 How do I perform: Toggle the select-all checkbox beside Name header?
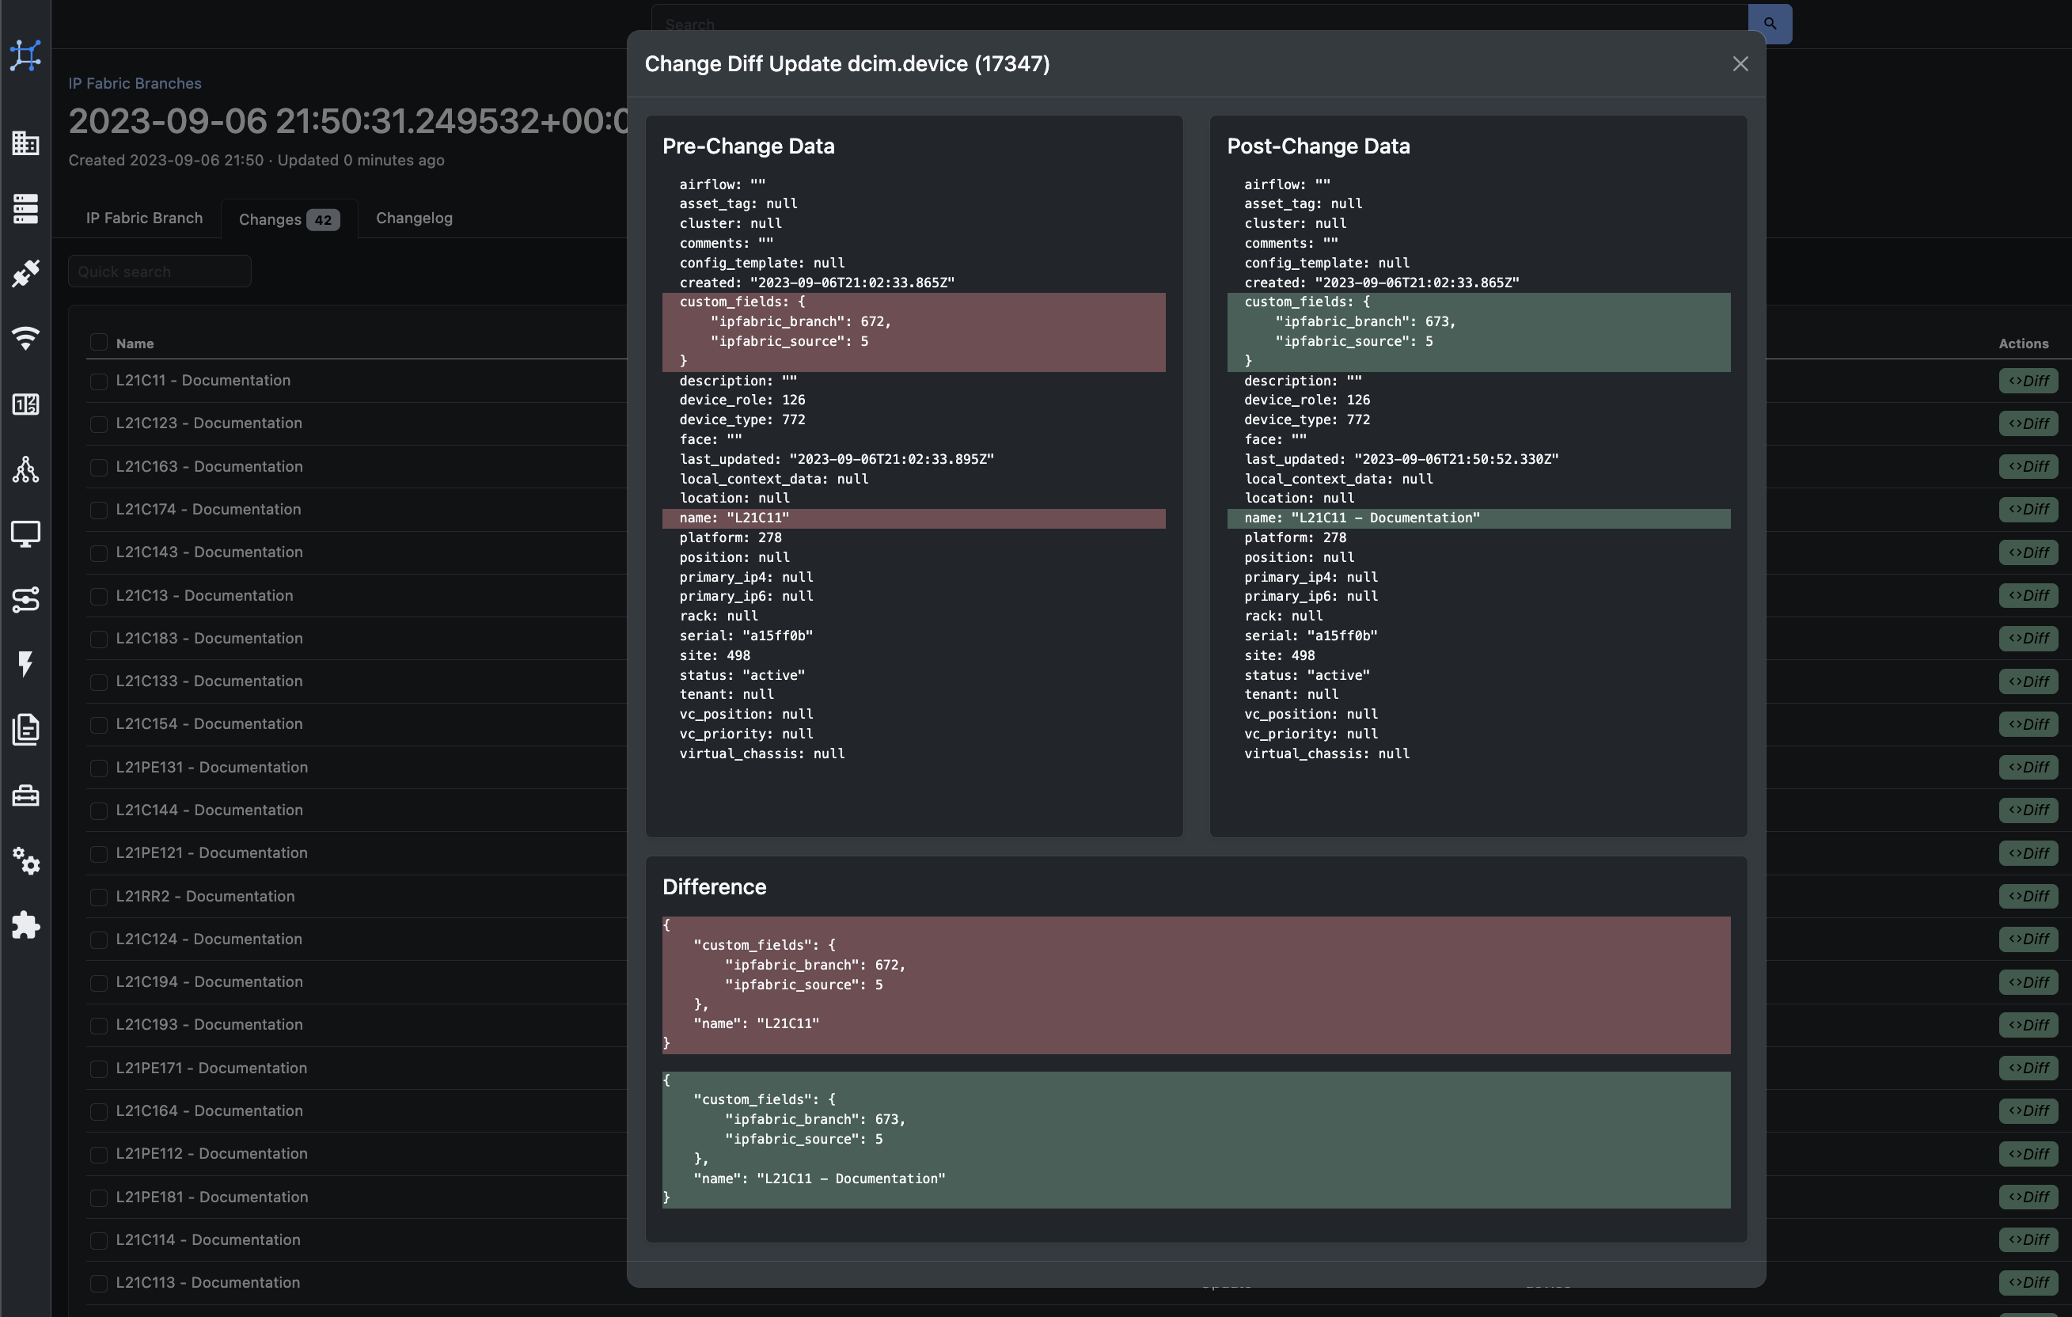click(x=99, y=343)
